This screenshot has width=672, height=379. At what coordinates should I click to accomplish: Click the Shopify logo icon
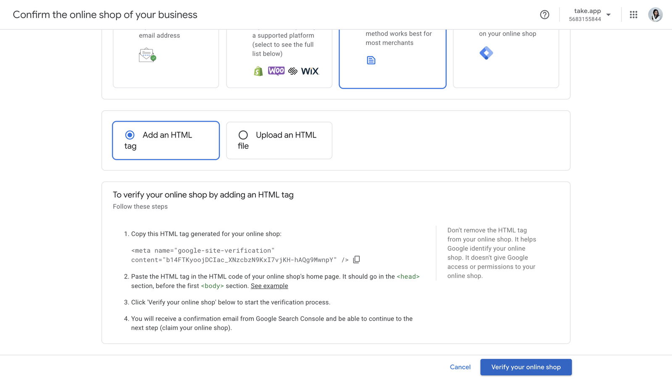pos(258,71)
